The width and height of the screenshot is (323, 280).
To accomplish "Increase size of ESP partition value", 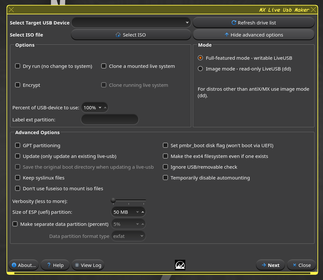I will click(142, 212).
